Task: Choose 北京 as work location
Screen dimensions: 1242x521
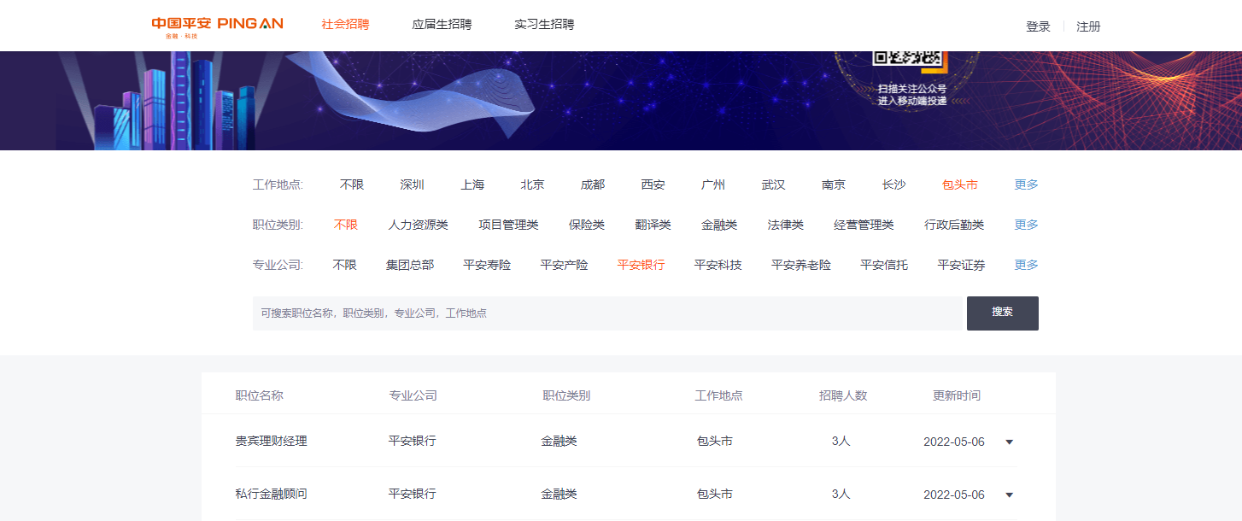Action: (x=532, y=184)
